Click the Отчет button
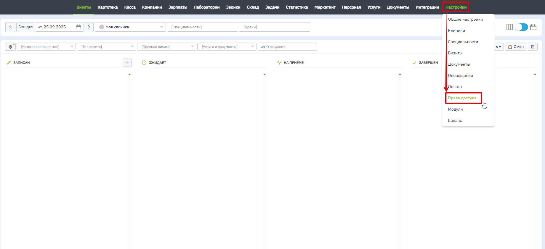 click(516, 47)
